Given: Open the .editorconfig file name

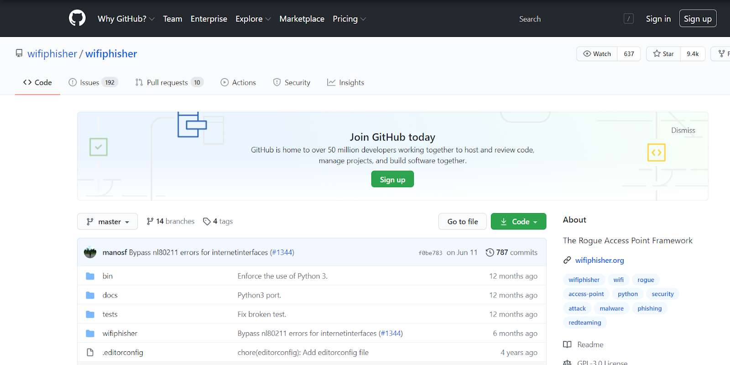Looking at the screenshot, I should (x=123, y=353).
